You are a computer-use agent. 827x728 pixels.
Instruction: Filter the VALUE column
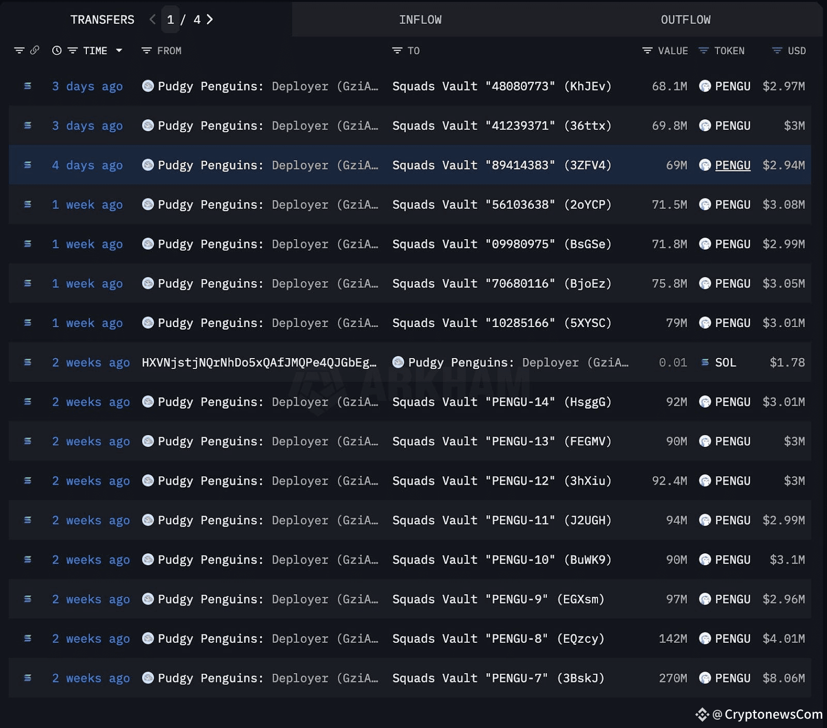click(x=647, y=51)
